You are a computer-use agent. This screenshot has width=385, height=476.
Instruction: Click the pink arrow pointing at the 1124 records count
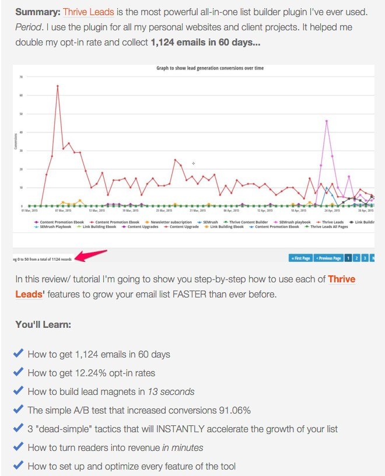pyautogui.click(x=91, y=256)
